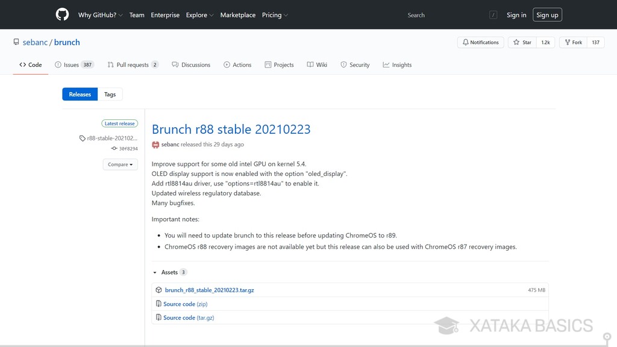Click the Latest release badge
The width and height of the screenshot is (617, 347).
pyautogui.click(x=120, y=123)
